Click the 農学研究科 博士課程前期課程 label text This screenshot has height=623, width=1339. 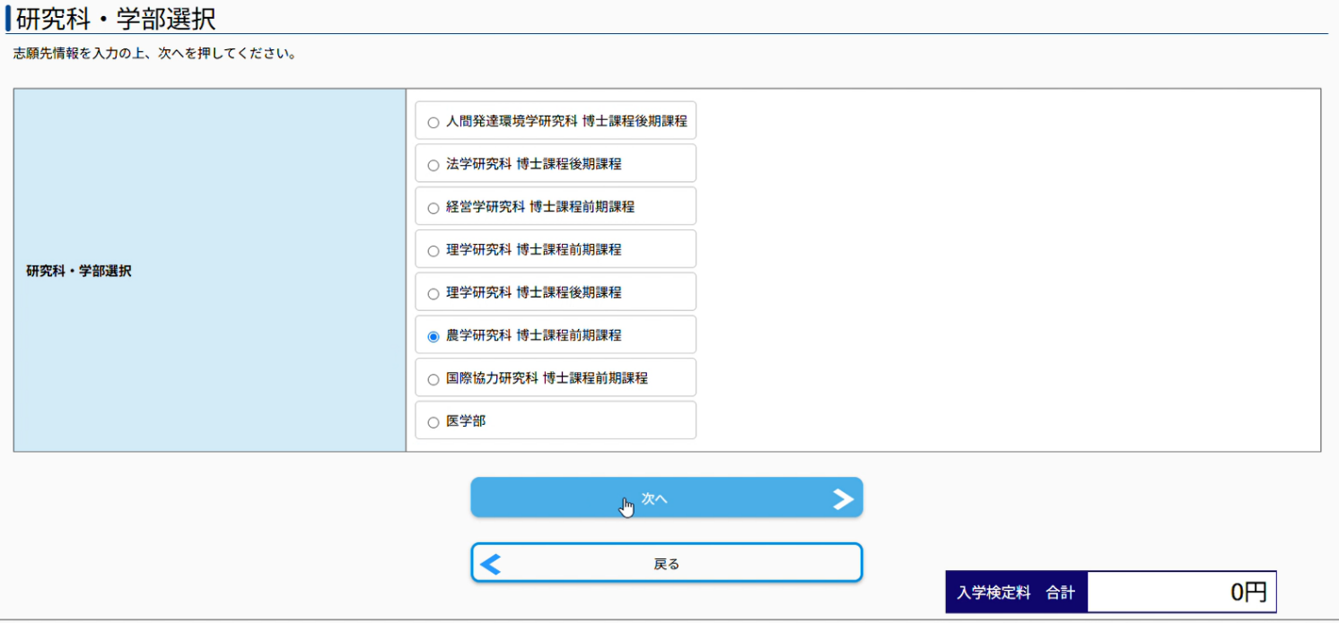[x=533, y=336]
